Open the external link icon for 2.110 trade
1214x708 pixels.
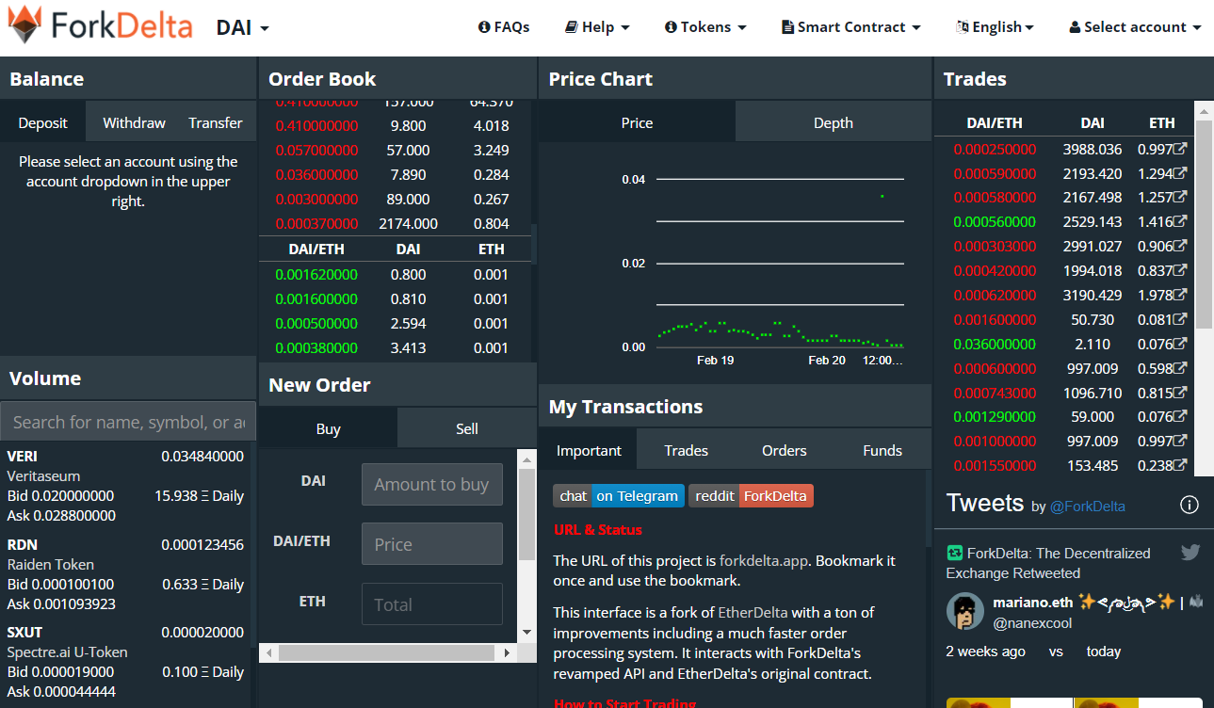point(1180,345)
